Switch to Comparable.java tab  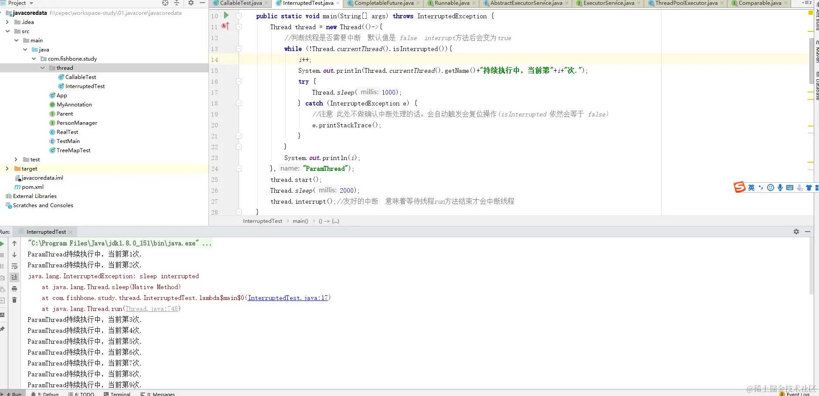tap(760, 3)
